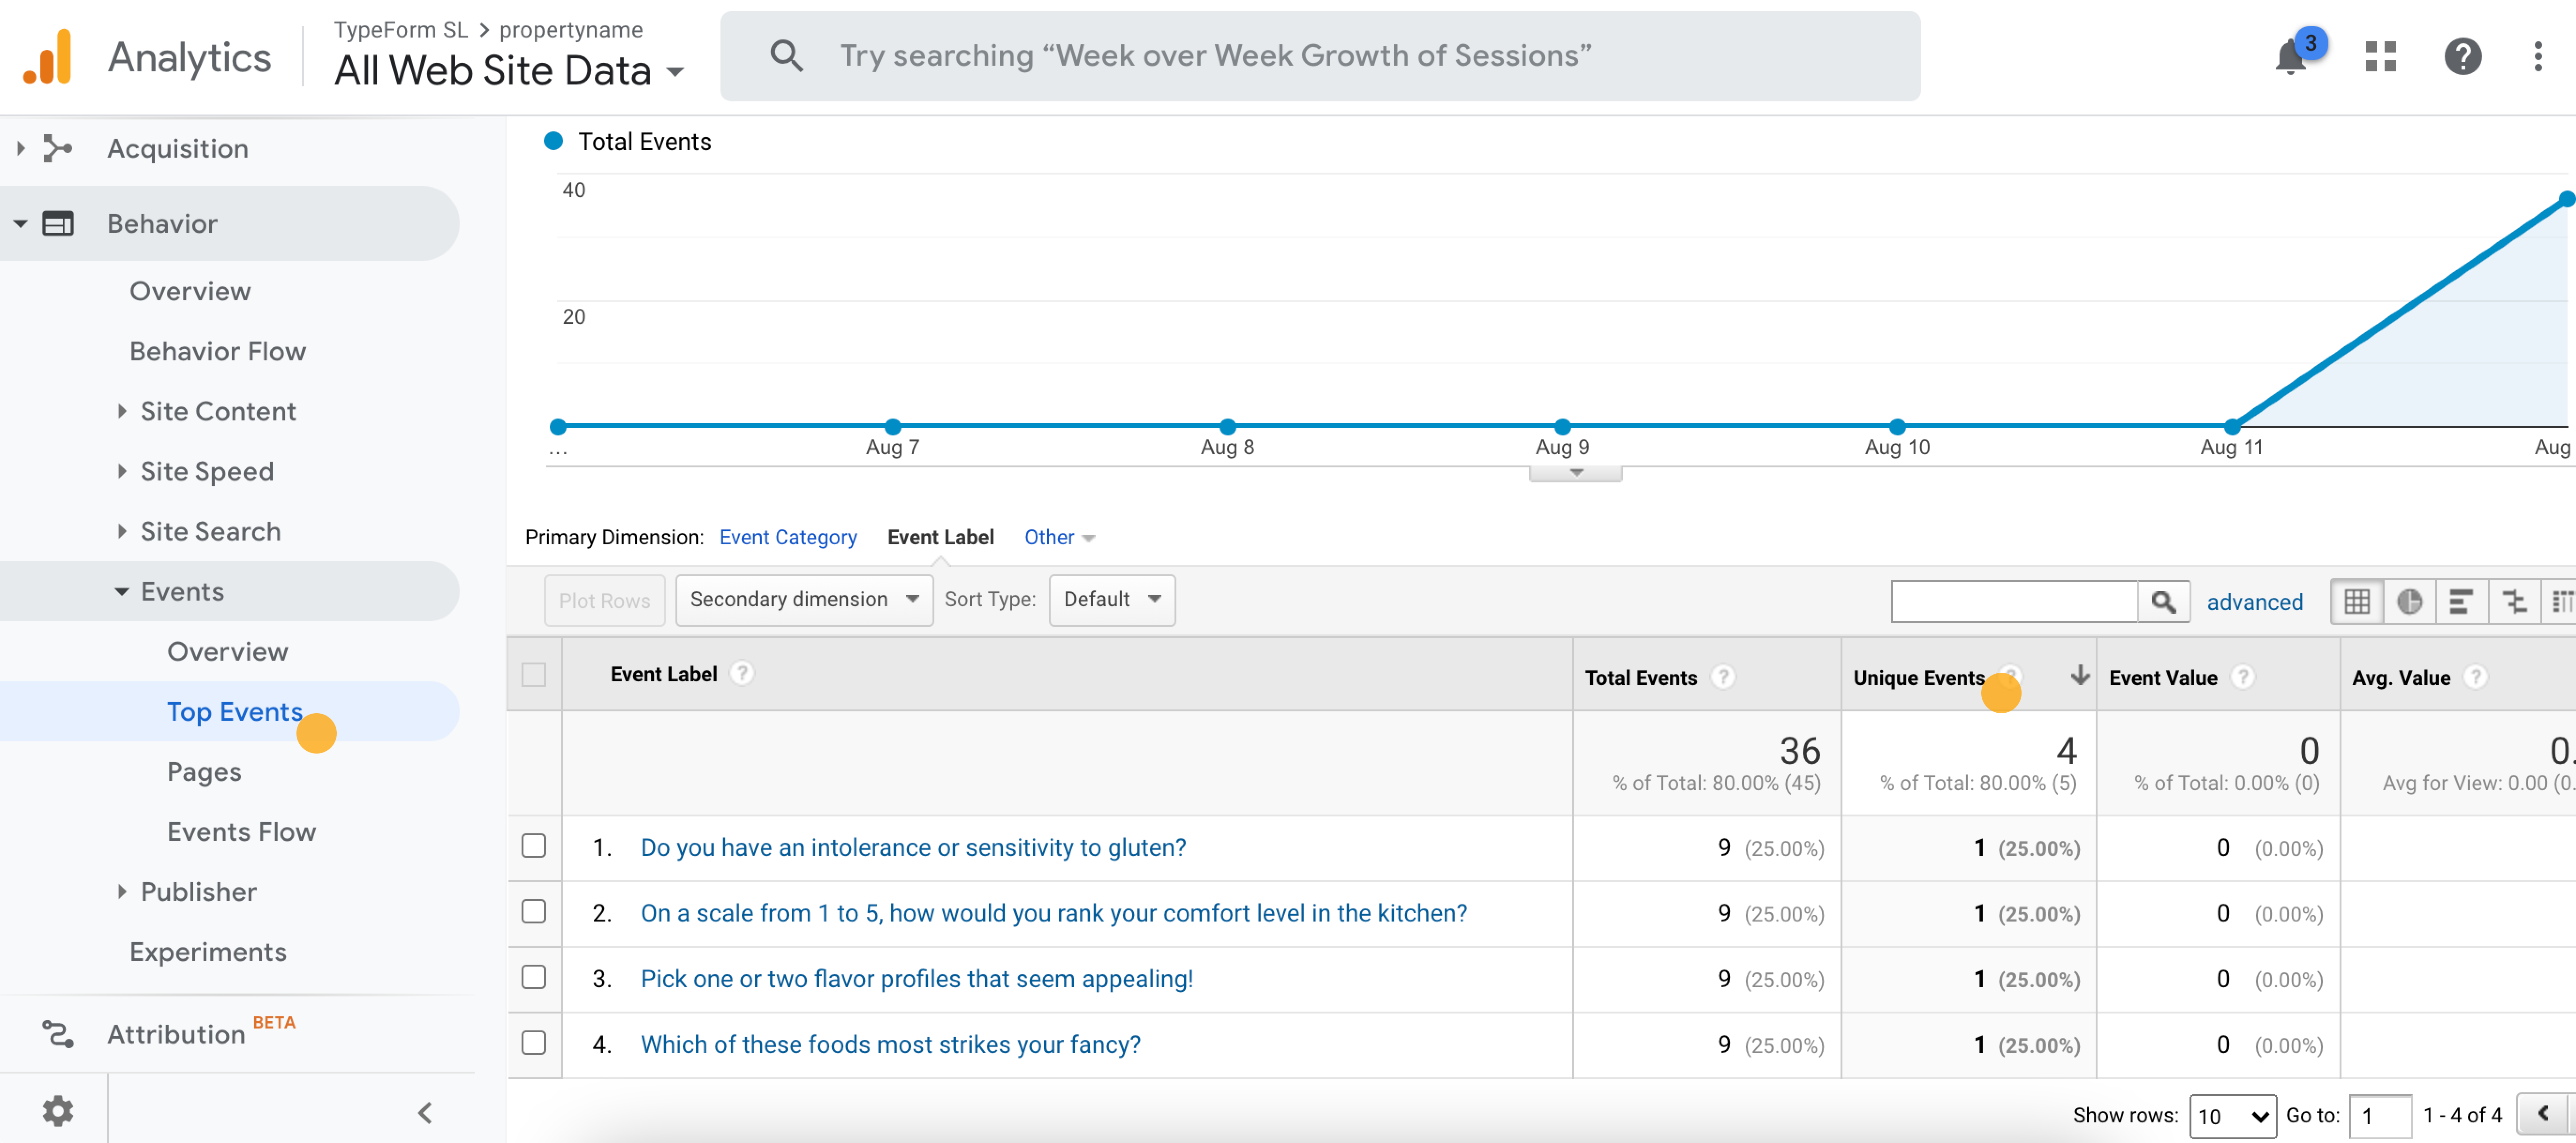
Task: Open the help question mark menu
Action: (x=2462, y=57)
